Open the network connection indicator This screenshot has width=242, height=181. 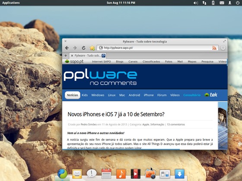point(204,3)
